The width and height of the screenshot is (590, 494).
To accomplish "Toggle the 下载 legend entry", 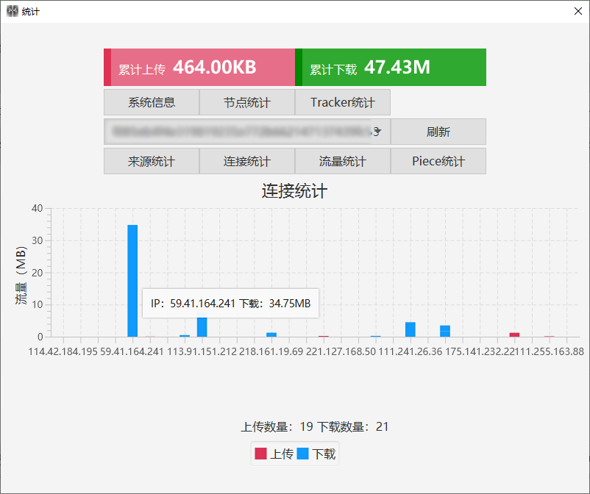I will pyautogui.click(x=324, y=454).
